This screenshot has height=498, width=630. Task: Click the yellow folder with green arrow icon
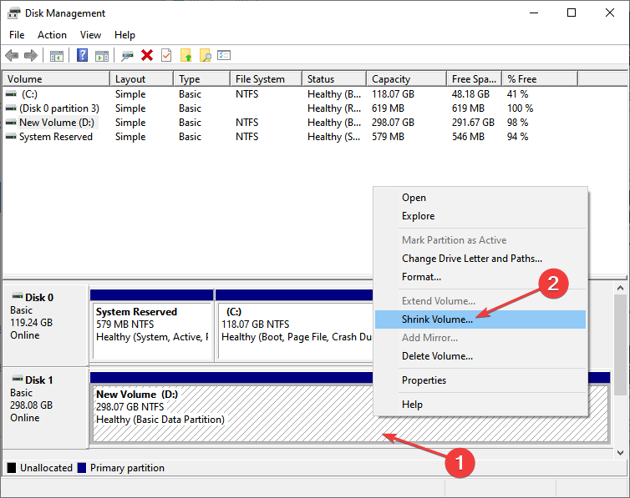tap(186, 55)
